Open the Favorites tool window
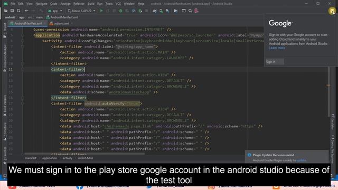The image size is (338, 190). point(5,156)
